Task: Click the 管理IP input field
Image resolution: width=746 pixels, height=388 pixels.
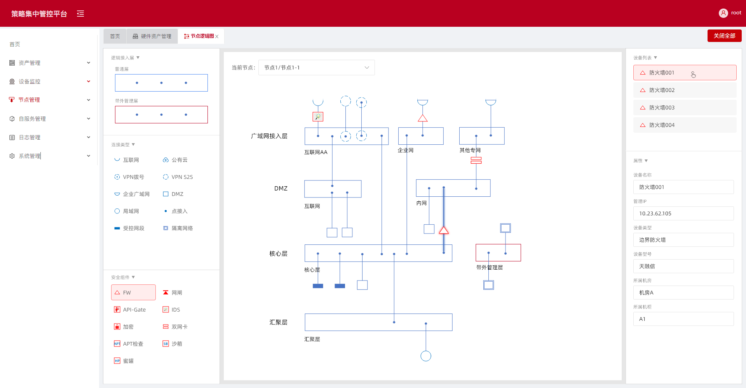Action: [x=683, y=213]
